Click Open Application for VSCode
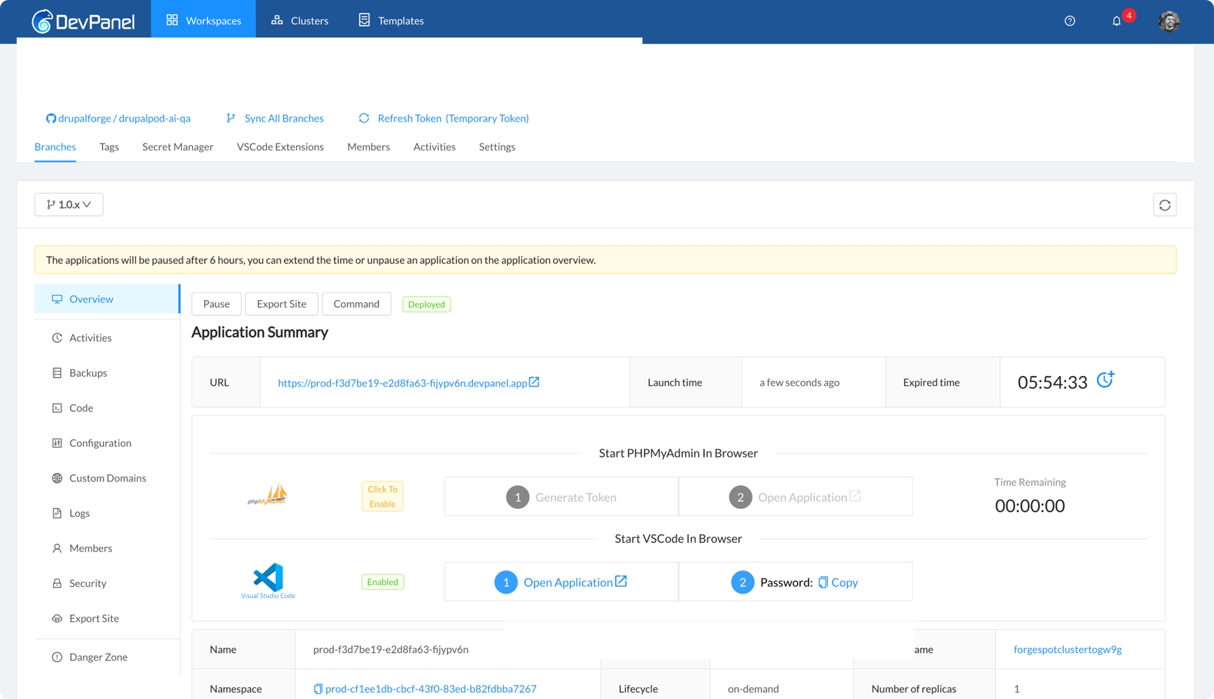The height and width of the screenshot is (699, 1214). (x=562, y=582)
